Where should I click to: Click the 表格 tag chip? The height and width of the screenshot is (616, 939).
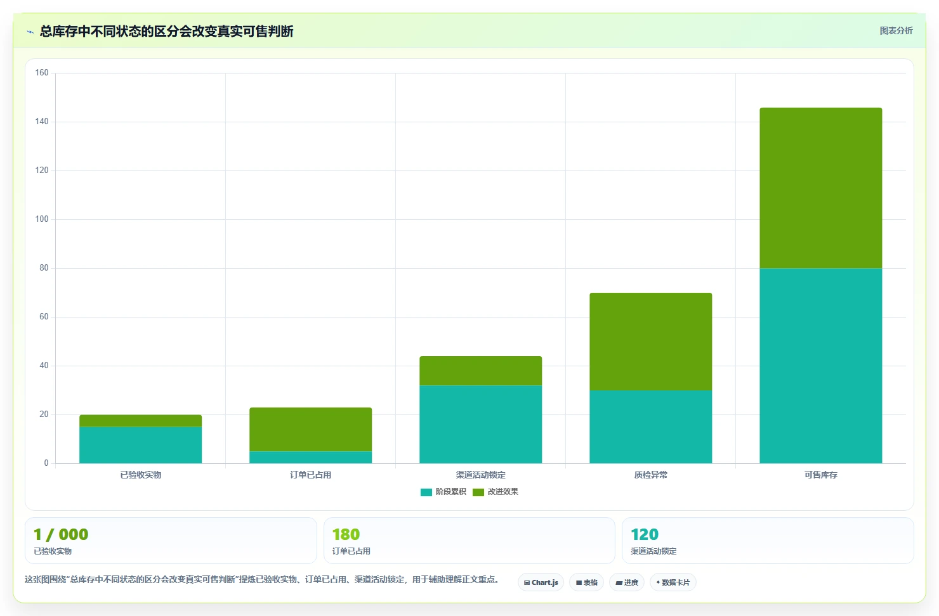coord(586,582)
